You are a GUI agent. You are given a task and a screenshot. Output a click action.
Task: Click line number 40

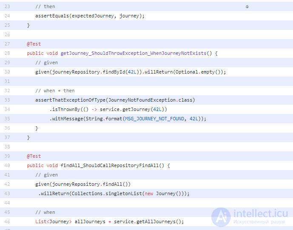click(x=7, y=165)
